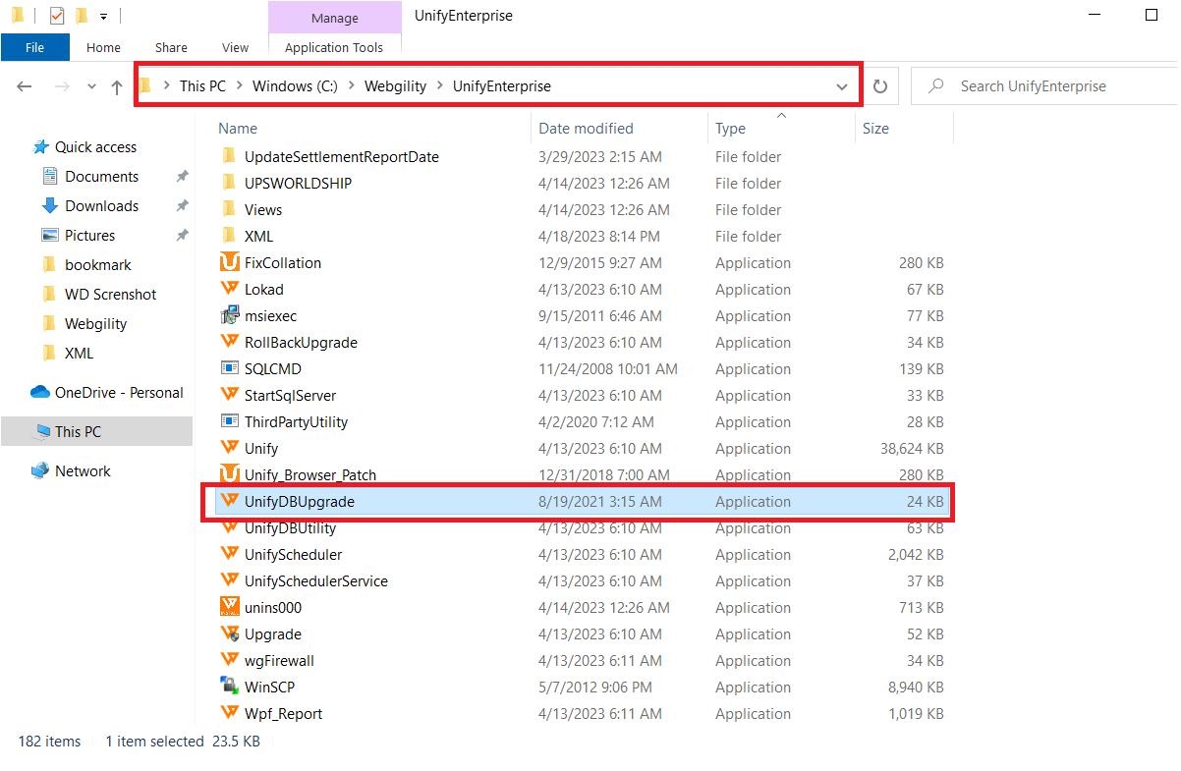Click the Properties quick access toolbar icon
Image resolution: width=1181 pixels, height=771 pixels.
56,15
